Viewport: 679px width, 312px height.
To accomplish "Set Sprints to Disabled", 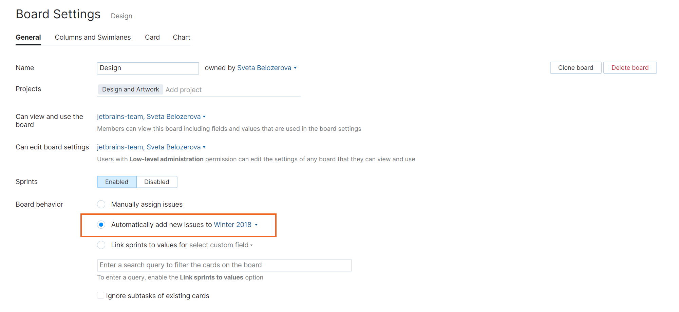I will pyautogui.click(x=156, y=182).
